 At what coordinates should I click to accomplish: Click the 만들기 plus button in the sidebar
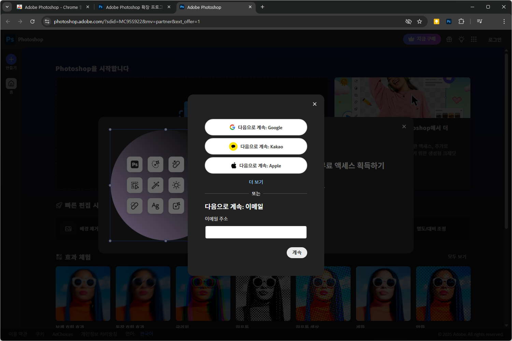coord(11,59)
